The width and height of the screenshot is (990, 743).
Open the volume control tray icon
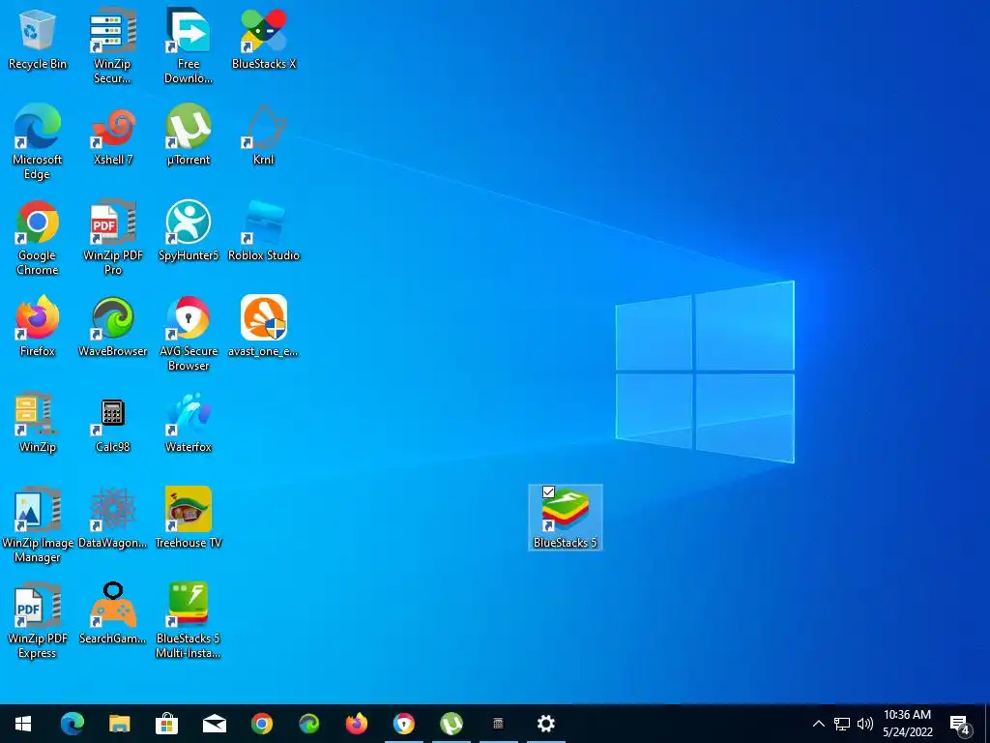[865, 724]
